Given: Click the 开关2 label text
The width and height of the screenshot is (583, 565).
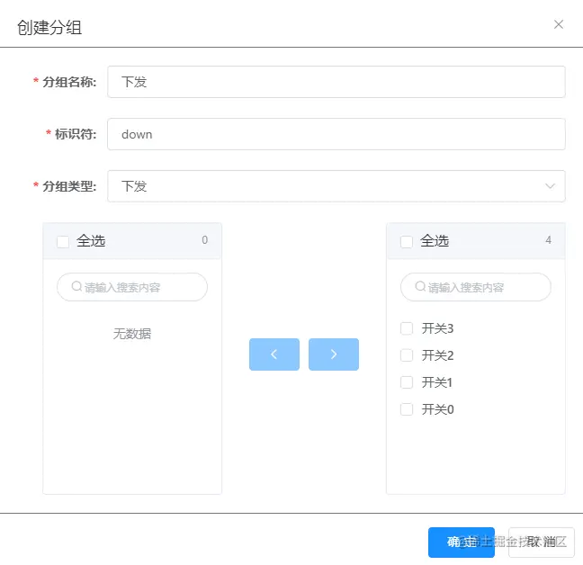Looking at the screenshot, I should coord(437,355).
